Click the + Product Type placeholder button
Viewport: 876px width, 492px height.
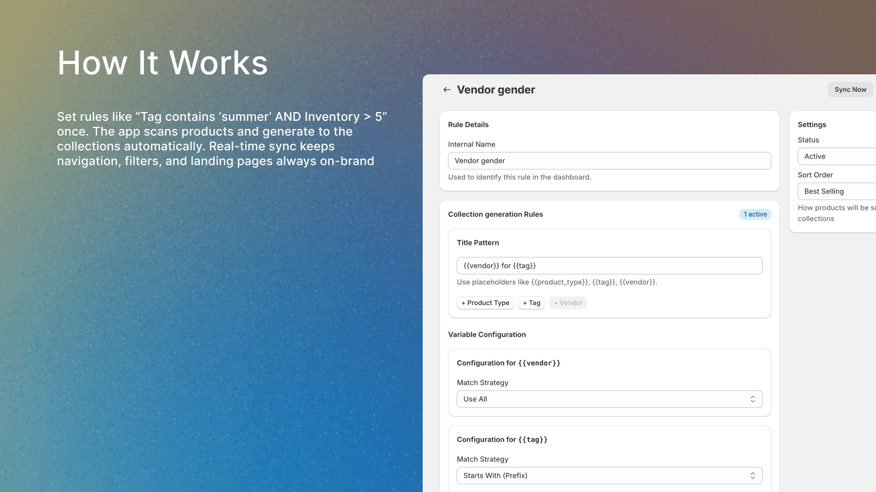point(485,302)
